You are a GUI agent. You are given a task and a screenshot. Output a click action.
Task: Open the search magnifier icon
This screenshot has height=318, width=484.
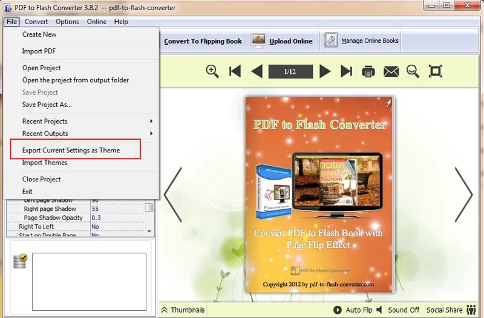coord(413,71)
